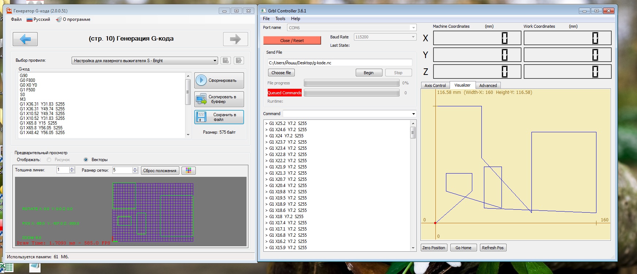This screenshot has height=274, width=637.
Task: Click the Zero Position button
Action: pyautogui.click(x=434, y=248)
